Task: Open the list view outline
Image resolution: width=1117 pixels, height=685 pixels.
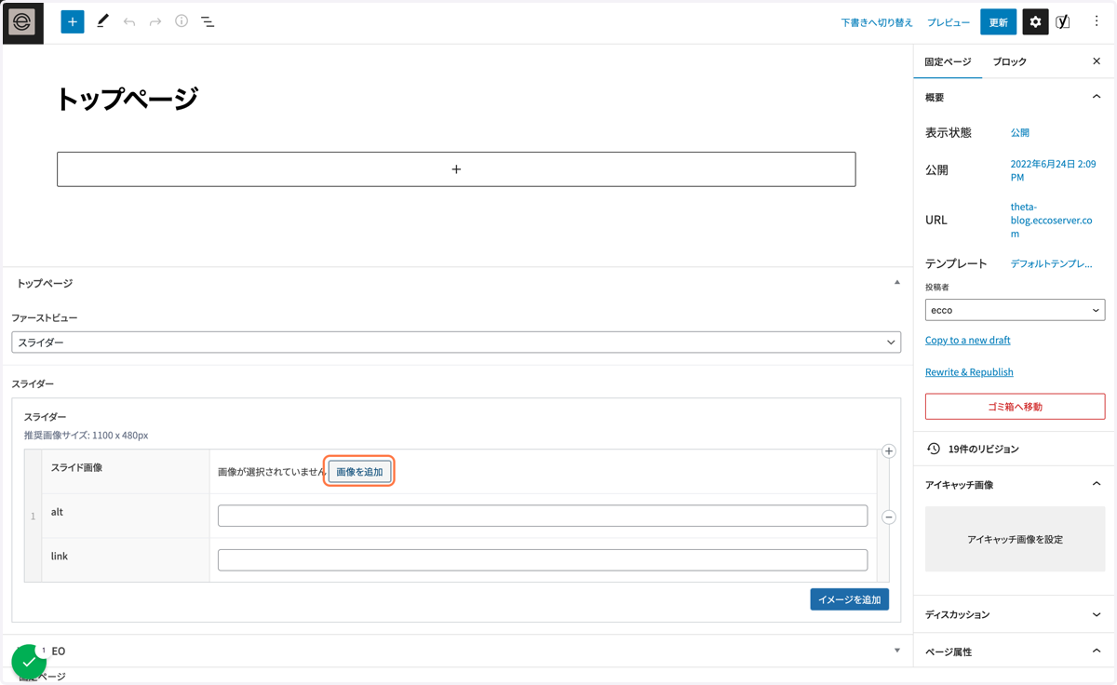Action: click(208, 21)
